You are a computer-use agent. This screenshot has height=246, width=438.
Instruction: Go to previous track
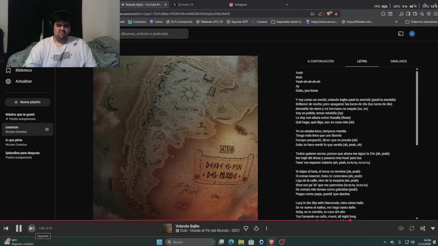tap(6, 228)
